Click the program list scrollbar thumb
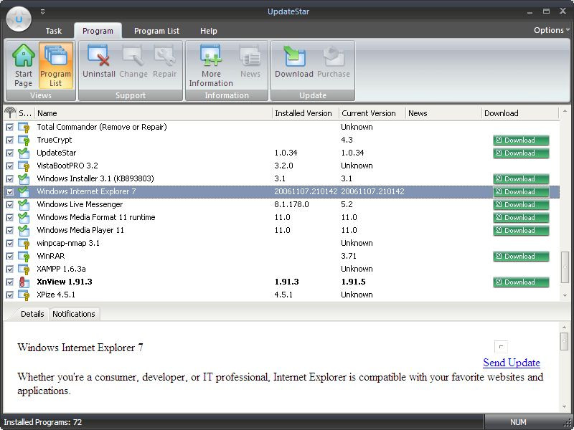This screenshot has width=574, height=430. [565, 267]
